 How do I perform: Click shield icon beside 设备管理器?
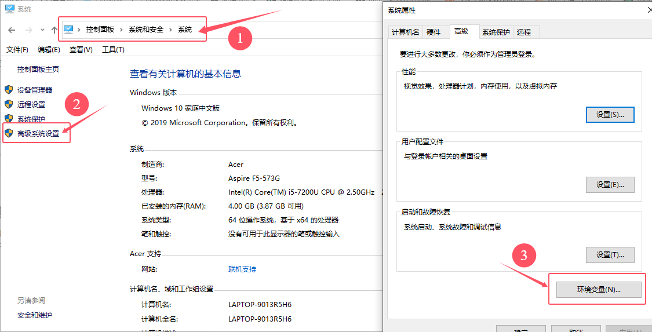[9, 89]
